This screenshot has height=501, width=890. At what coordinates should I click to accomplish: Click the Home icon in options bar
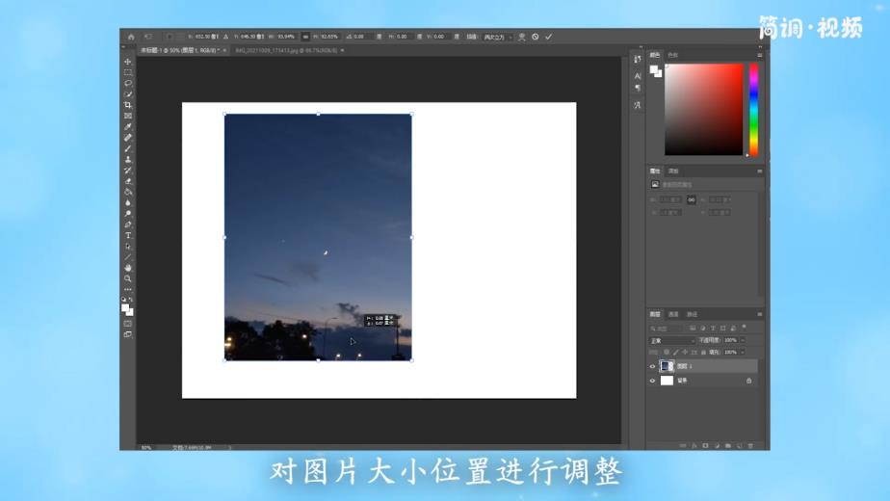[x=131, y=37]
